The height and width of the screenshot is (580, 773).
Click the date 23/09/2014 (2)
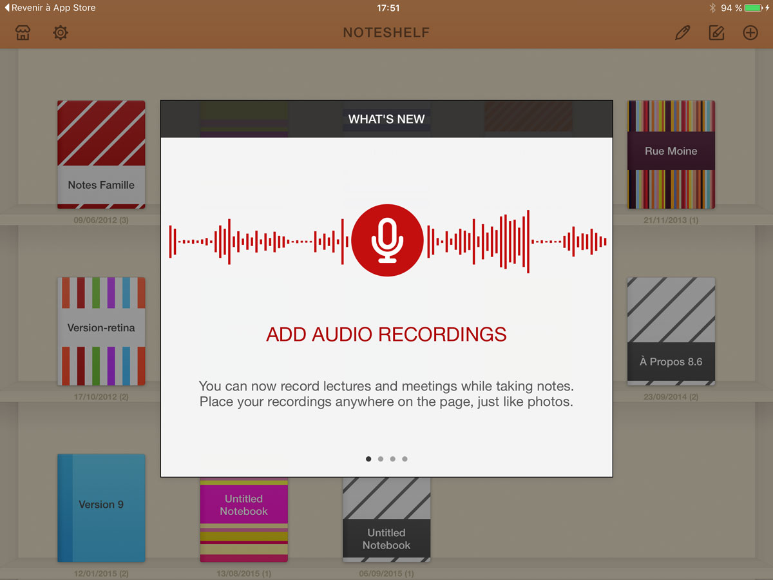(671, 397)
